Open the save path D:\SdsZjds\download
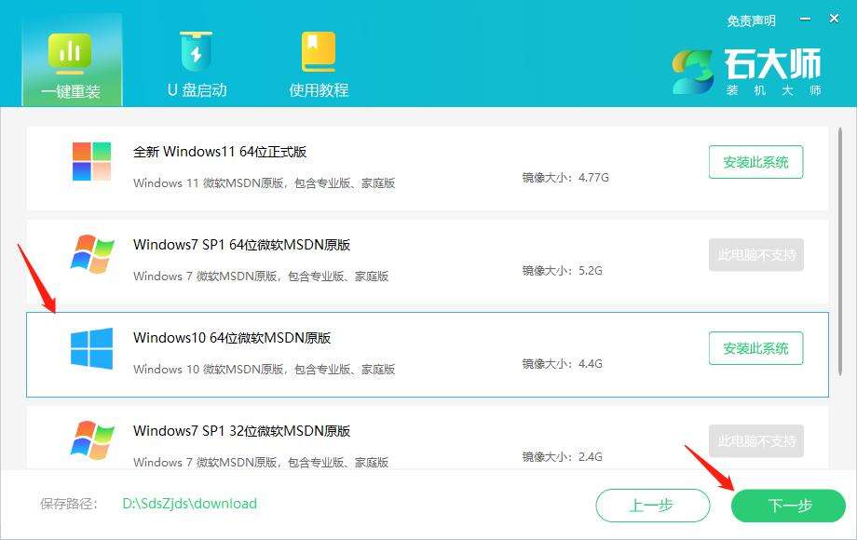857x540 pixels. [x=190, y=504]
